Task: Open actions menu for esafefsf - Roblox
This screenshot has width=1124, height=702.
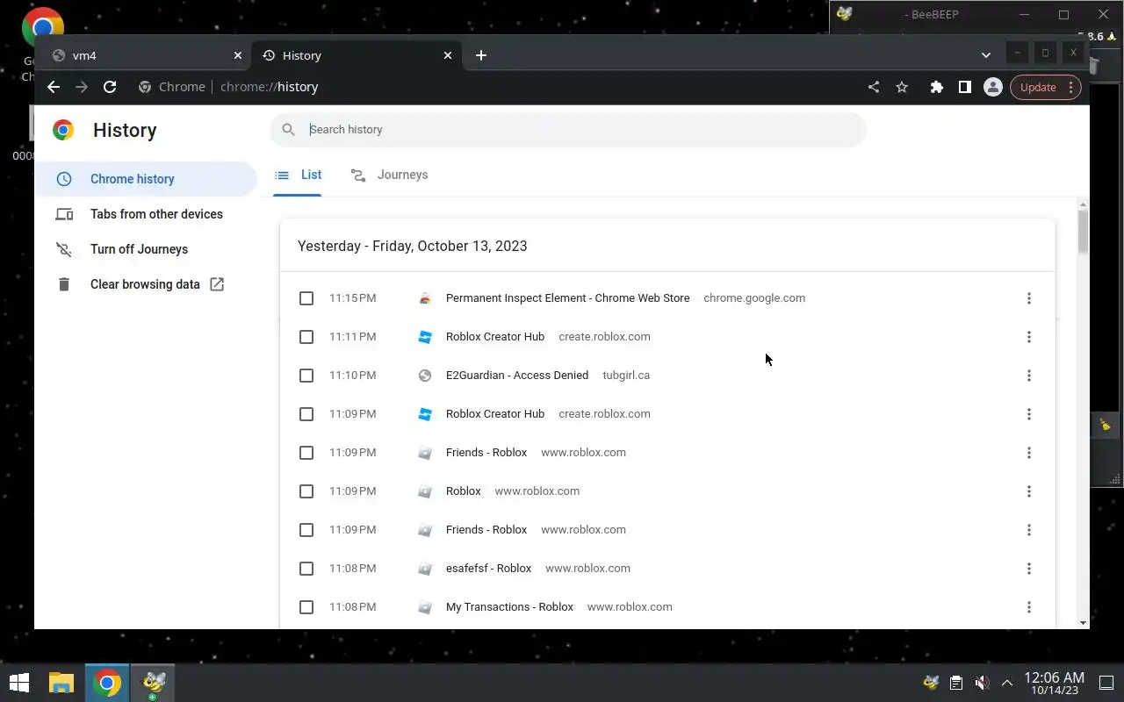Action: coord(1029,569)
